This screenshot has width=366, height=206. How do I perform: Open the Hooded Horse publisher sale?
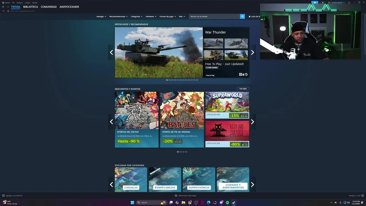coord(137,120)
